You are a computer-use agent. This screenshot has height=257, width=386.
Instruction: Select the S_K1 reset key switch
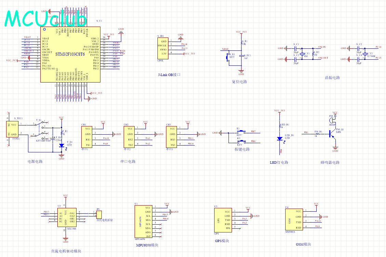228,58
